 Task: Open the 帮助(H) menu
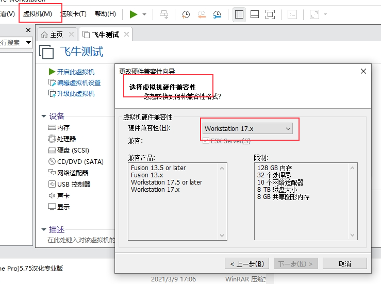(105, 14)
